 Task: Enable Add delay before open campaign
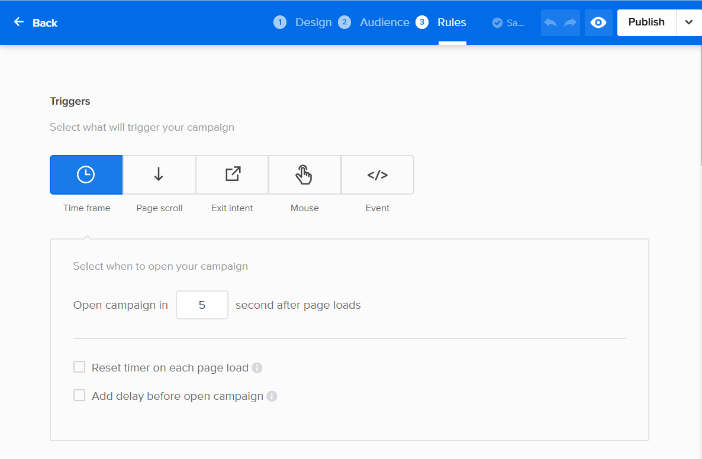[x=79, y=396]
